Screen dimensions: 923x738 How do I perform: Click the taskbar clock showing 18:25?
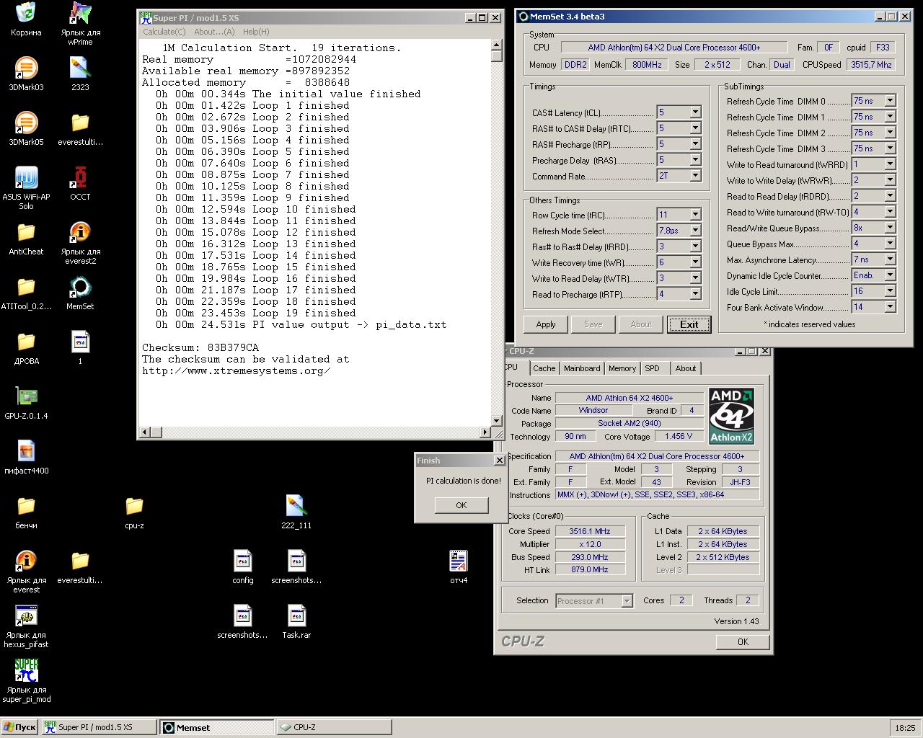tap(905, 728)
